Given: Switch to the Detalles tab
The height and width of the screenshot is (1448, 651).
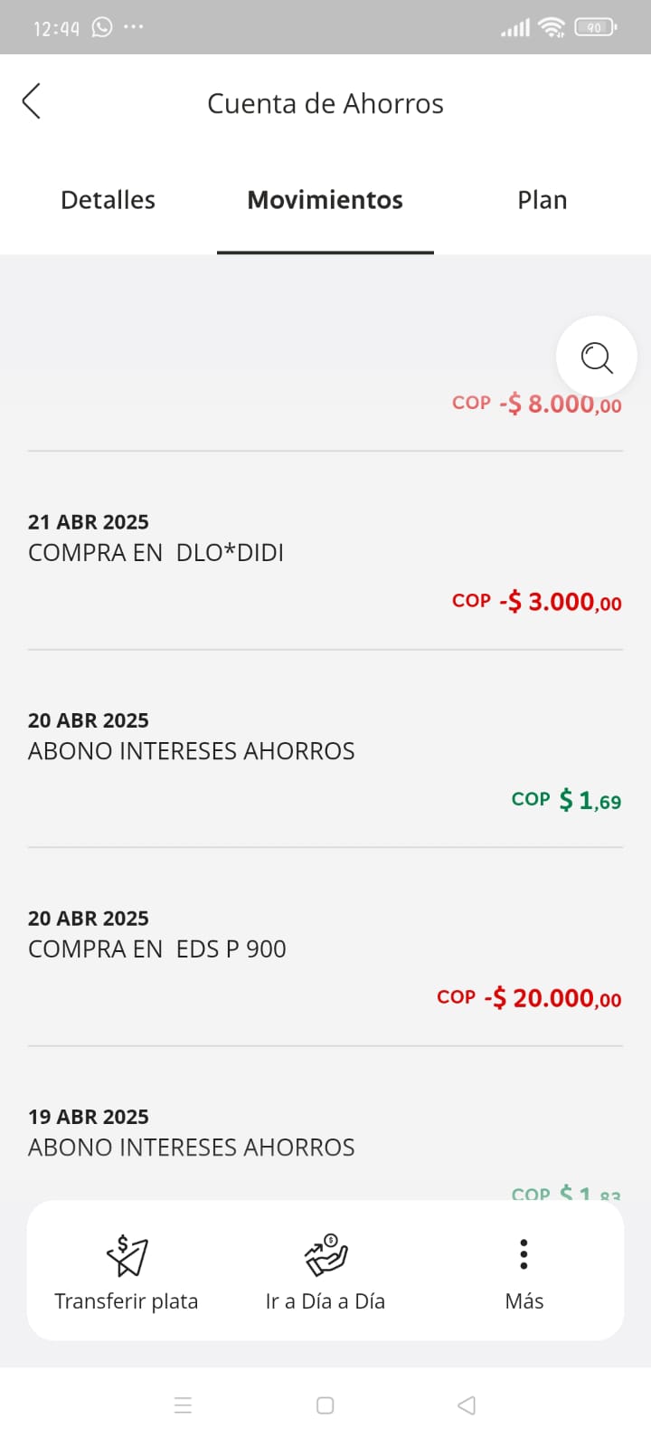Looking at the screenshot, I should tap(108, 200).
